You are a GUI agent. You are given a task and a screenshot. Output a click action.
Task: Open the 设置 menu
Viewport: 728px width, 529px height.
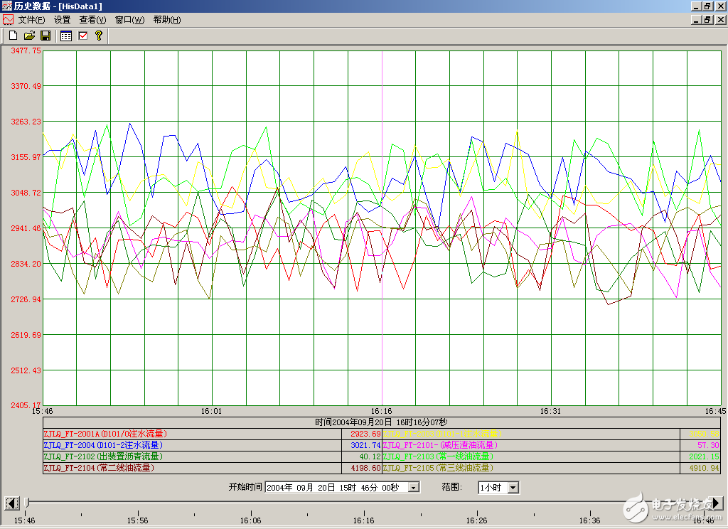63,20
